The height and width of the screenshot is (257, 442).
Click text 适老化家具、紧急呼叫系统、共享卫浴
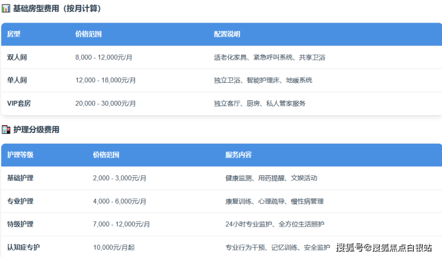[269, 57]
